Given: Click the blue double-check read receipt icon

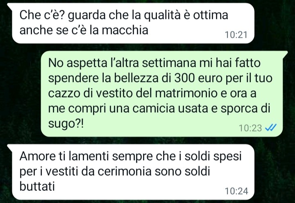Looking at the screenshot, I should coord(270,128).
